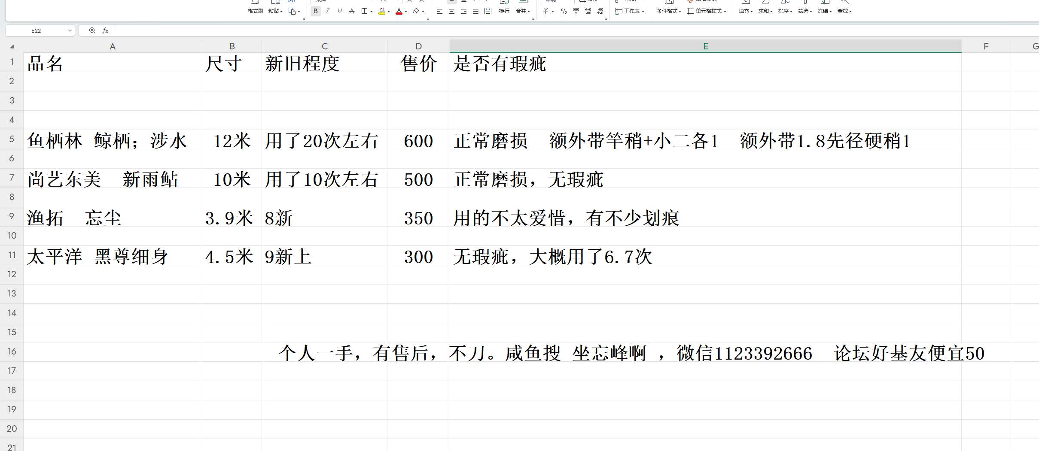Apply thousands separator format
The width and height of the screenshot is (1039, 451).
(576, 11)
